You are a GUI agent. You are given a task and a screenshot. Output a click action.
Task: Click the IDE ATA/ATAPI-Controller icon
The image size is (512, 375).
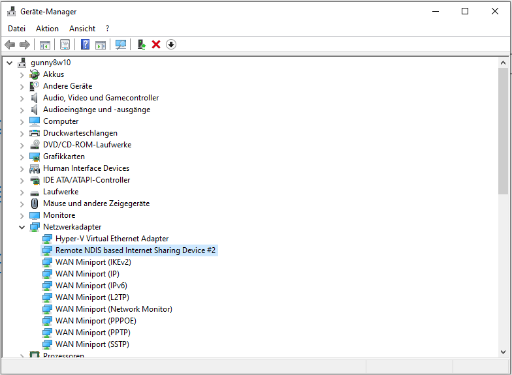(34, 180)
